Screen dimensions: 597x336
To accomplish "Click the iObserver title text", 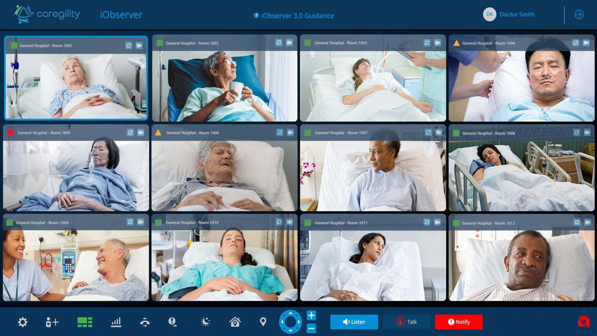I will [x=121, y=15].
